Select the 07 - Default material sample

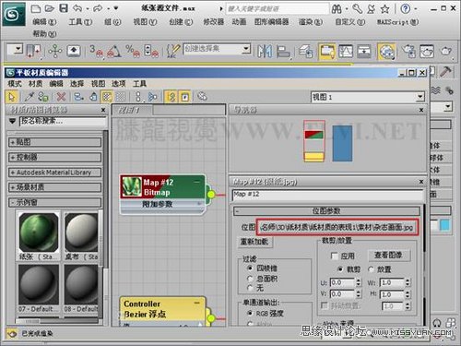click(39, 284)
